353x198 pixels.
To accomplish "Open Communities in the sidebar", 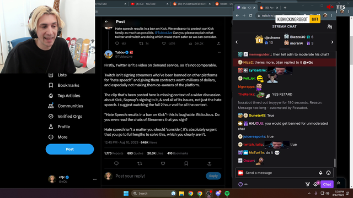I will pos(66,106).
